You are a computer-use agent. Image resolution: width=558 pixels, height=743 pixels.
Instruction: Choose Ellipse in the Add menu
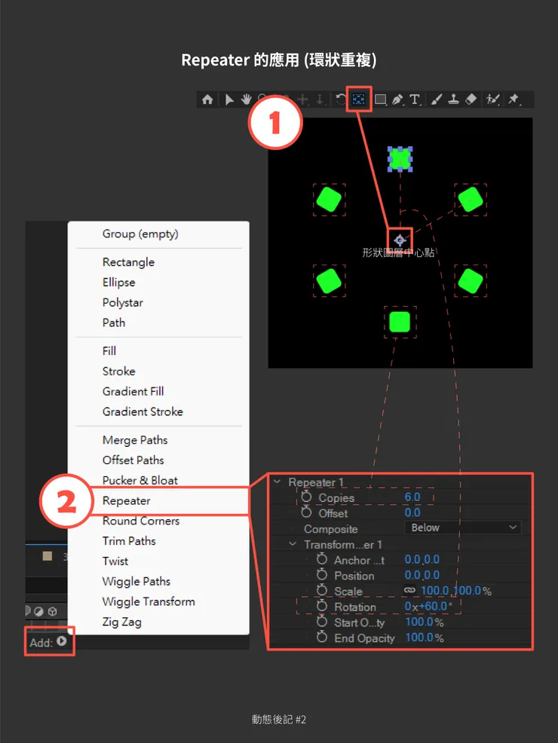tap(119, 283)
